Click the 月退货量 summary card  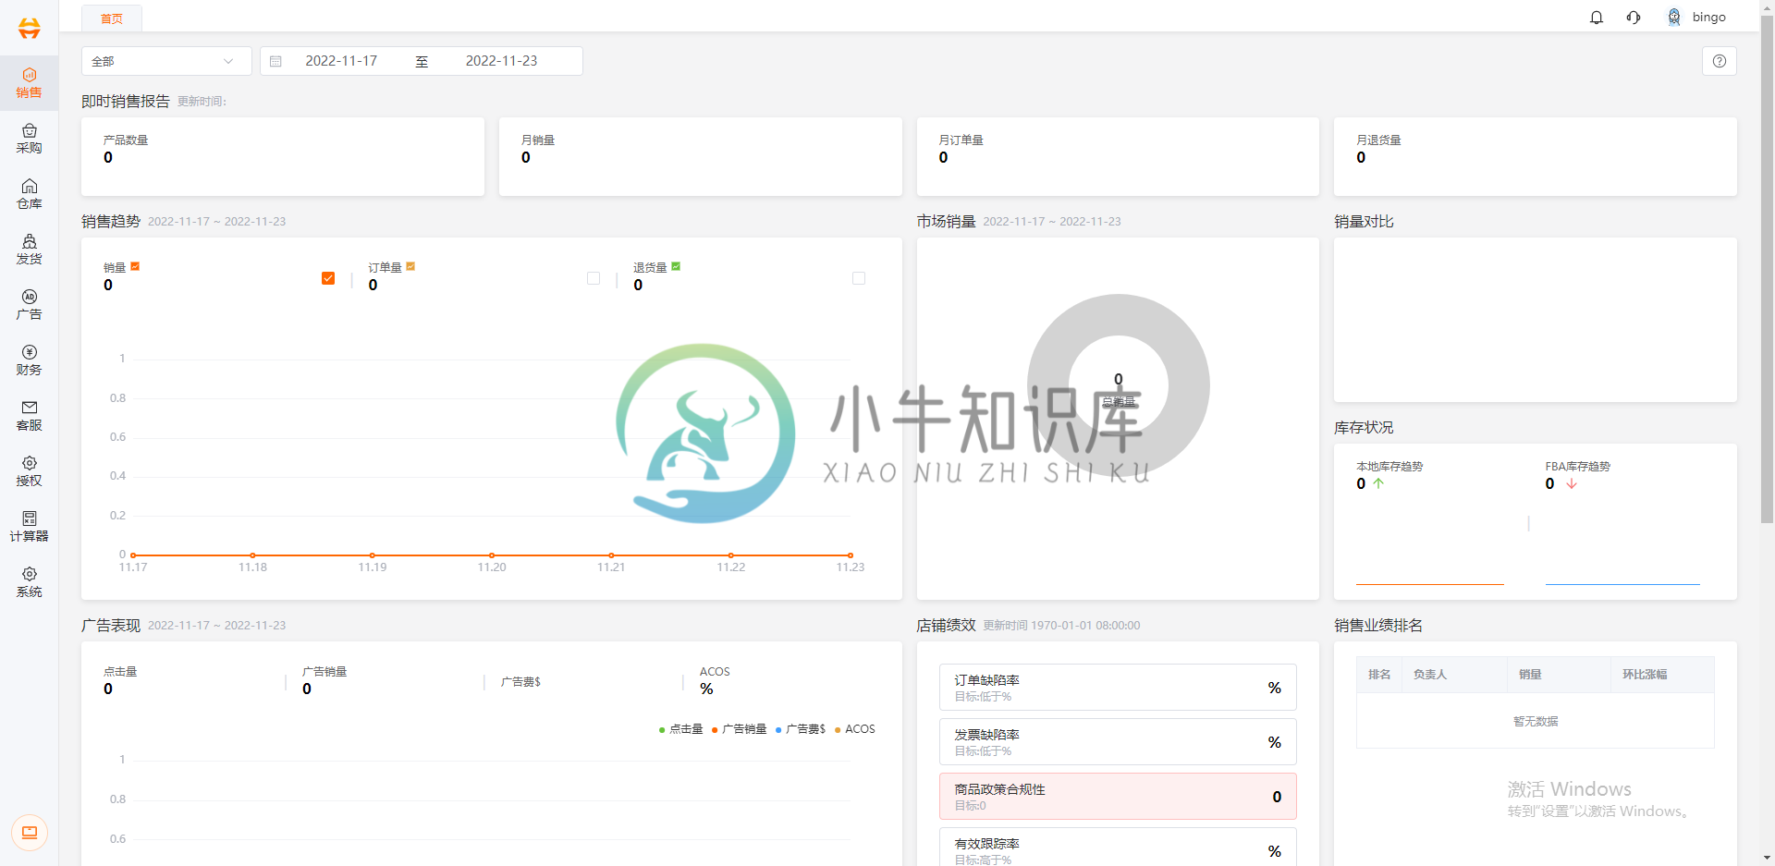pos(1536,156)
